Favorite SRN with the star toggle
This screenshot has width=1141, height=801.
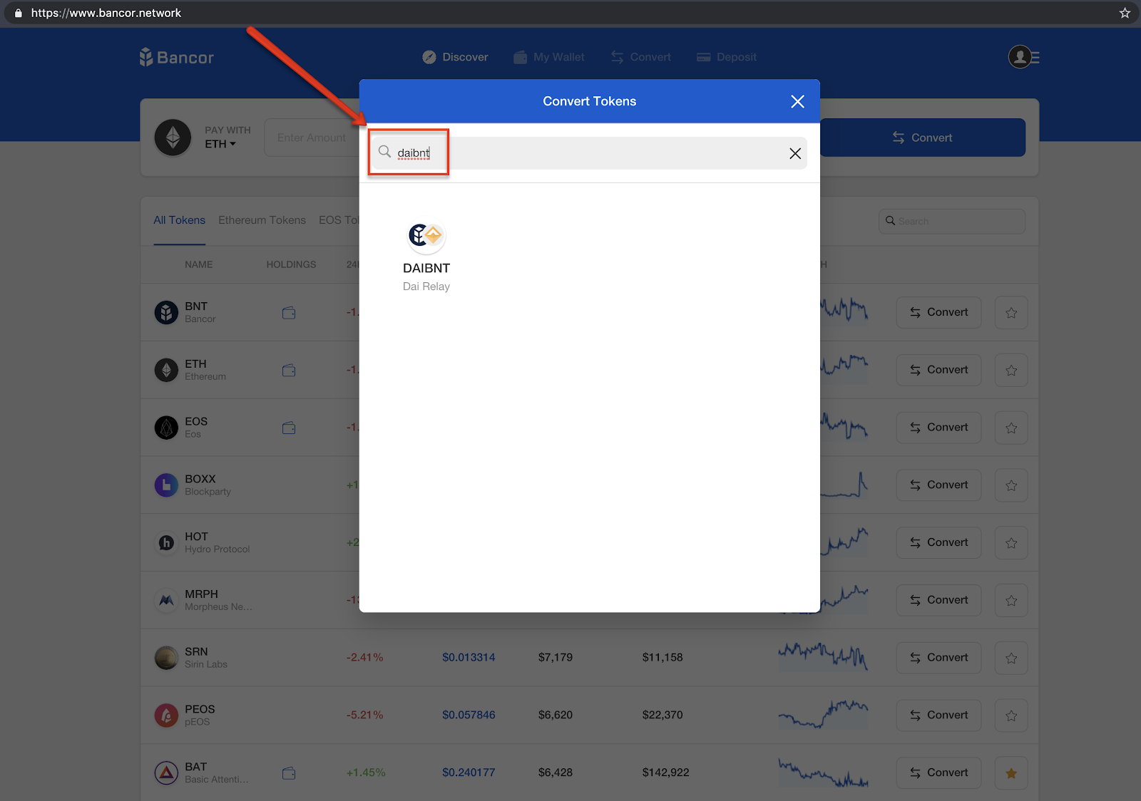[1011, 658]
